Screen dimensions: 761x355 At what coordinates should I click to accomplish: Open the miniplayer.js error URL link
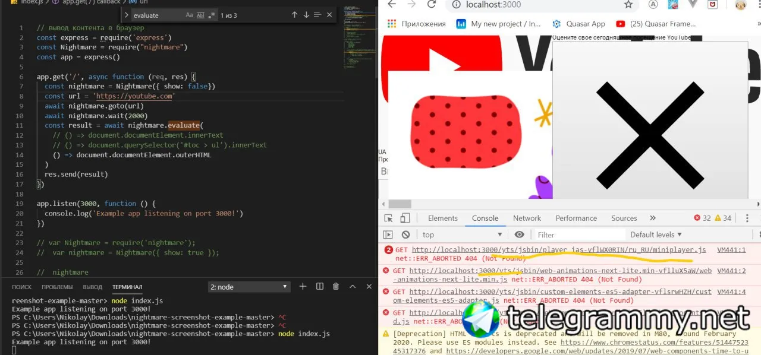coord(559,250)
